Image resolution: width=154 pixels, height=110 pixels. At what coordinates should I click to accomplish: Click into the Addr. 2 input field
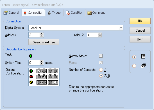pos(92,35)
